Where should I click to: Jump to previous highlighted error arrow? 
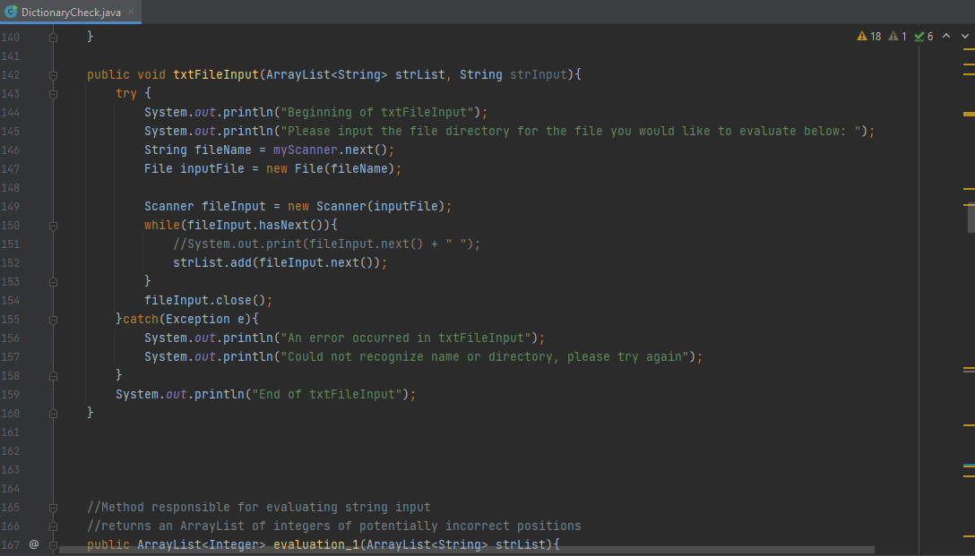(x=945, y=37)
